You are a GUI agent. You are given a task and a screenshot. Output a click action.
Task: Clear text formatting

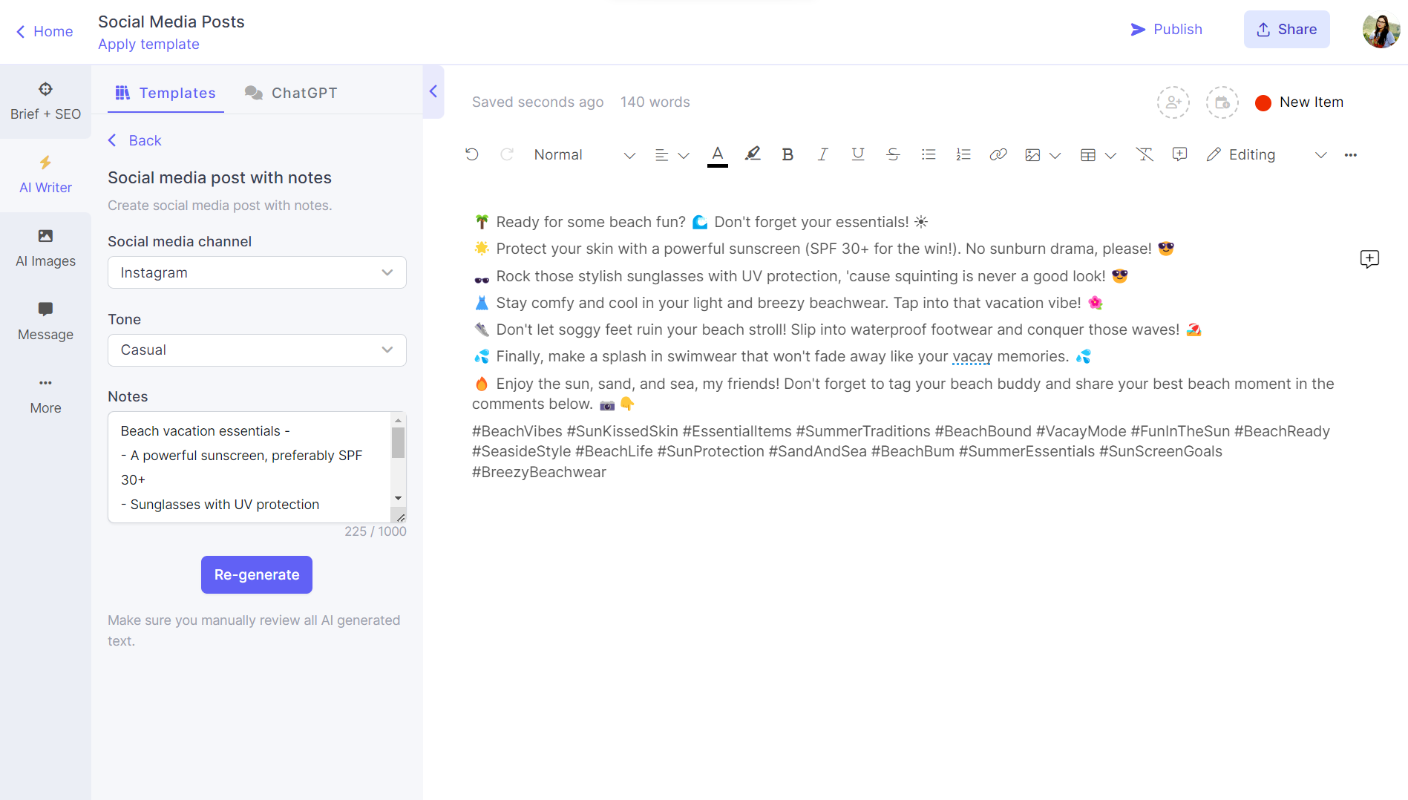(x=1145, y=154)
